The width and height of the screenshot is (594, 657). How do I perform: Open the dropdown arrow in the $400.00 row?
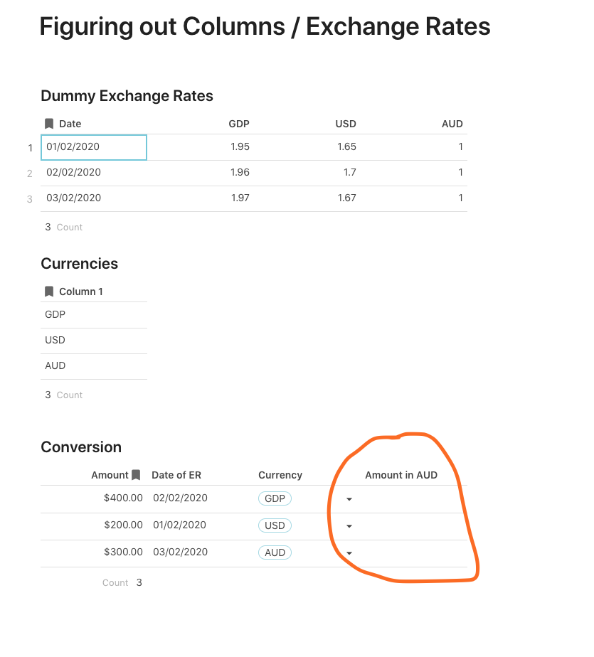point(349,499)
